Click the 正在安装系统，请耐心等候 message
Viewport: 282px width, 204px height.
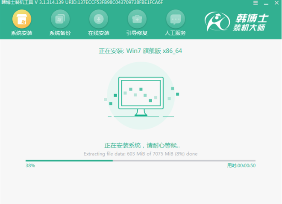142,145
